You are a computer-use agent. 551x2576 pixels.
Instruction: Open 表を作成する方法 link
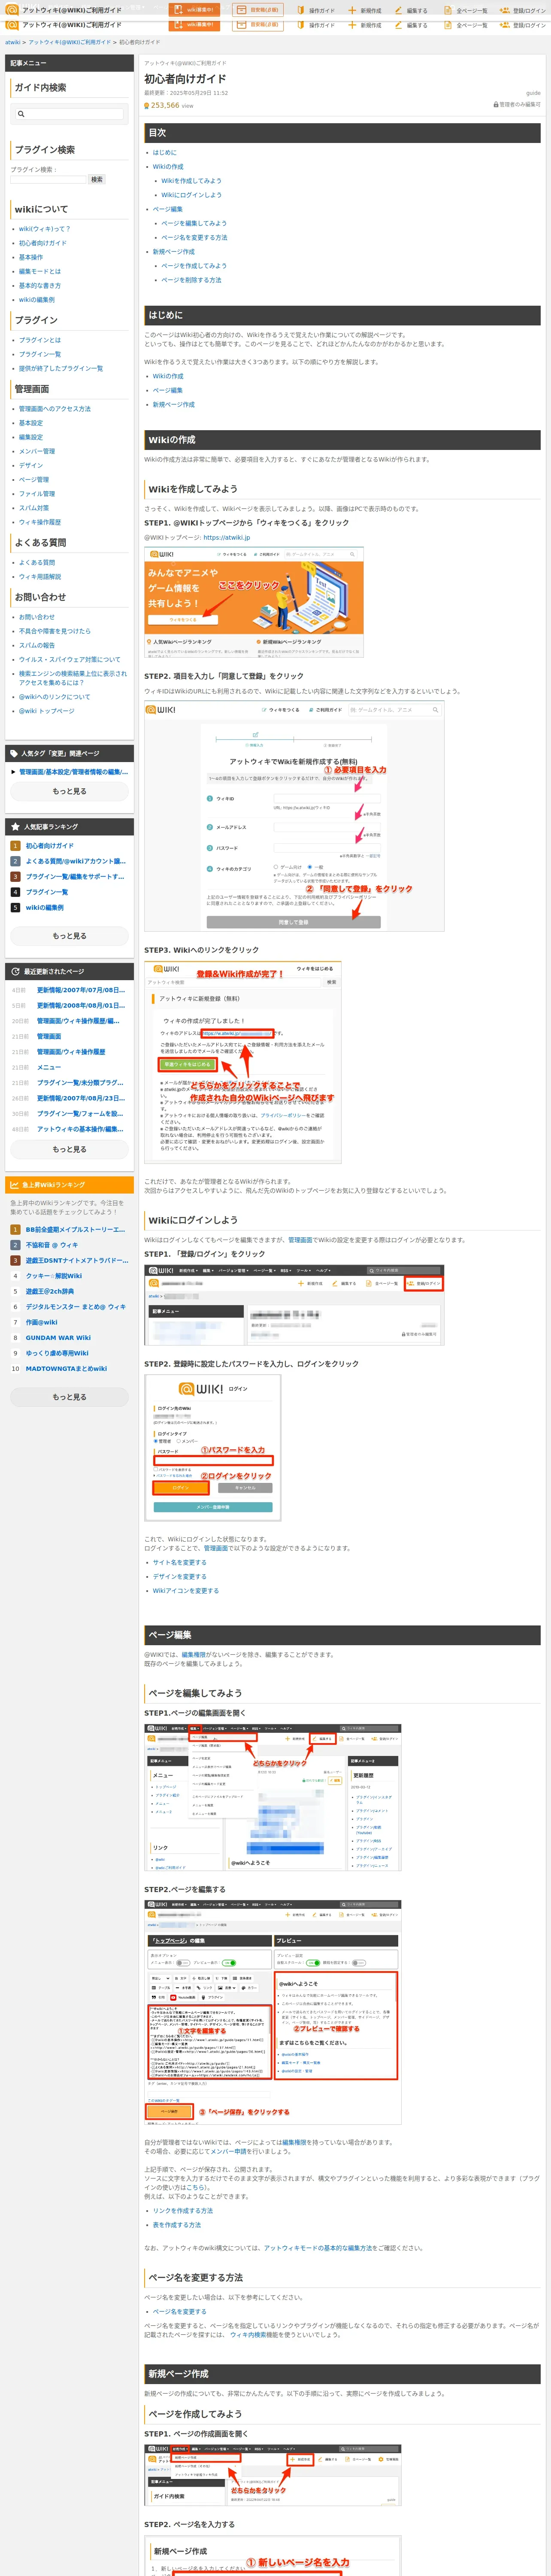[x=177, y=2225]
